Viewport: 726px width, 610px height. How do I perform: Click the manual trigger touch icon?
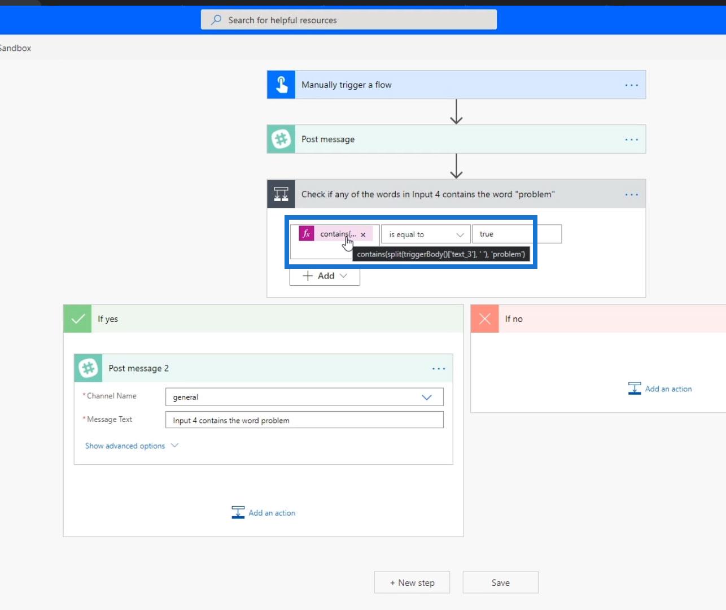click(x=281, y=85)
